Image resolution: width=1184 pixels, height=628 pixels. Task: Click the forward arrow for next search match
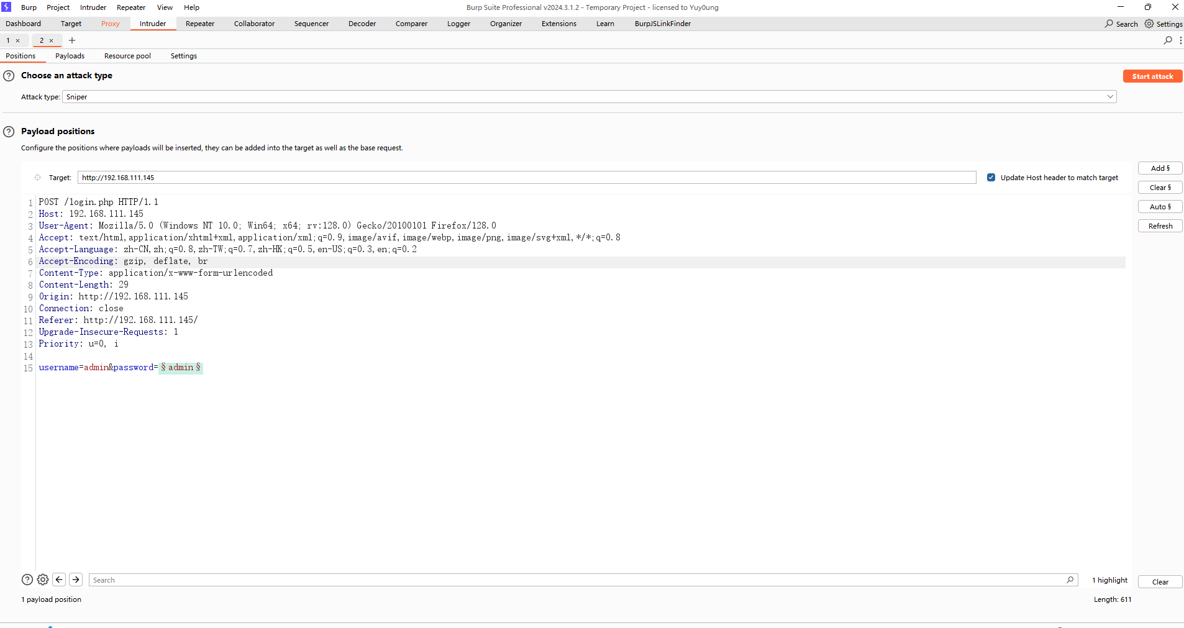click(x=76, y=580)
